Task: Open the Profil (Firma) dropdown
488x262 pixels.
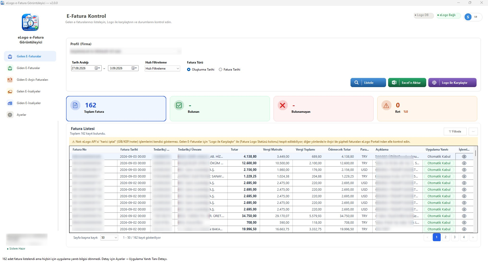Action: [126, 51]
